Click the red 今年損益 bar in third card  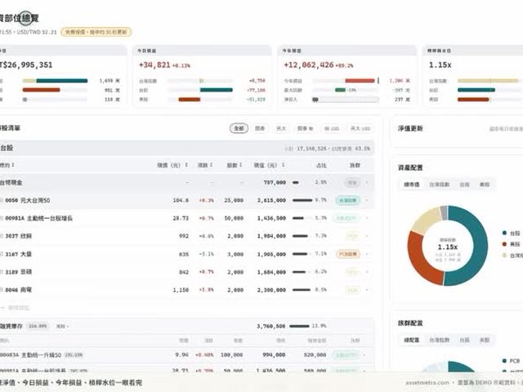pyautogui.click(x=360, y=81)
